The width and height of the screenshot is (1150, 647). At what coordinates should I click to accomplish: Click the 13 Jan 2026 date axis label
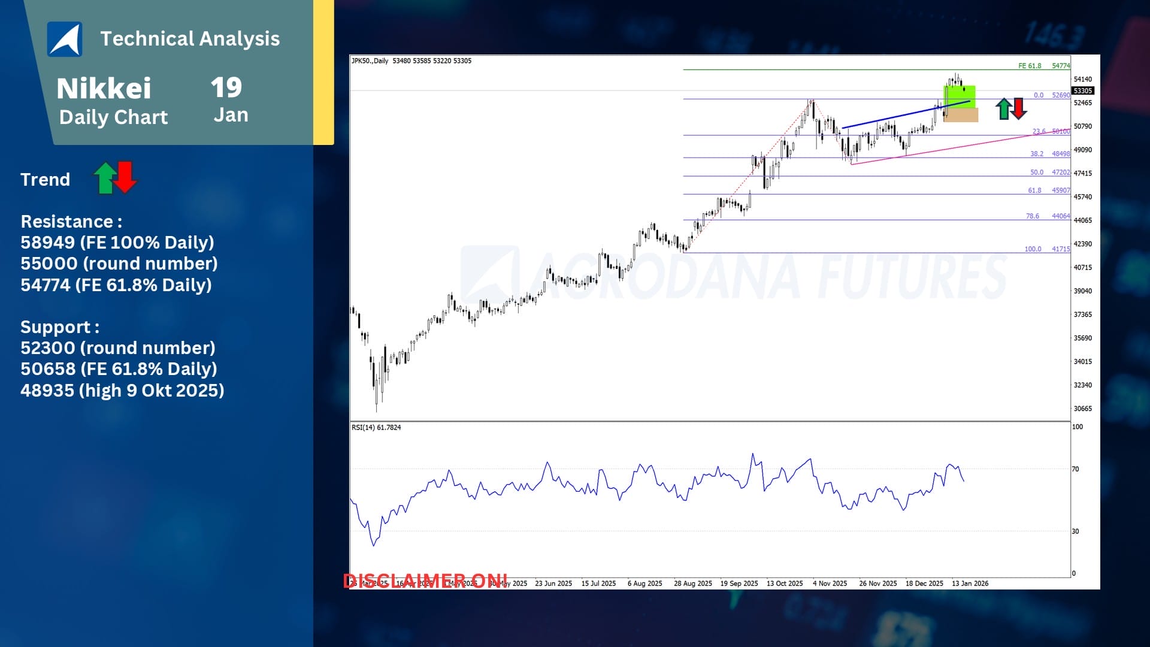(x=970, y=583)
